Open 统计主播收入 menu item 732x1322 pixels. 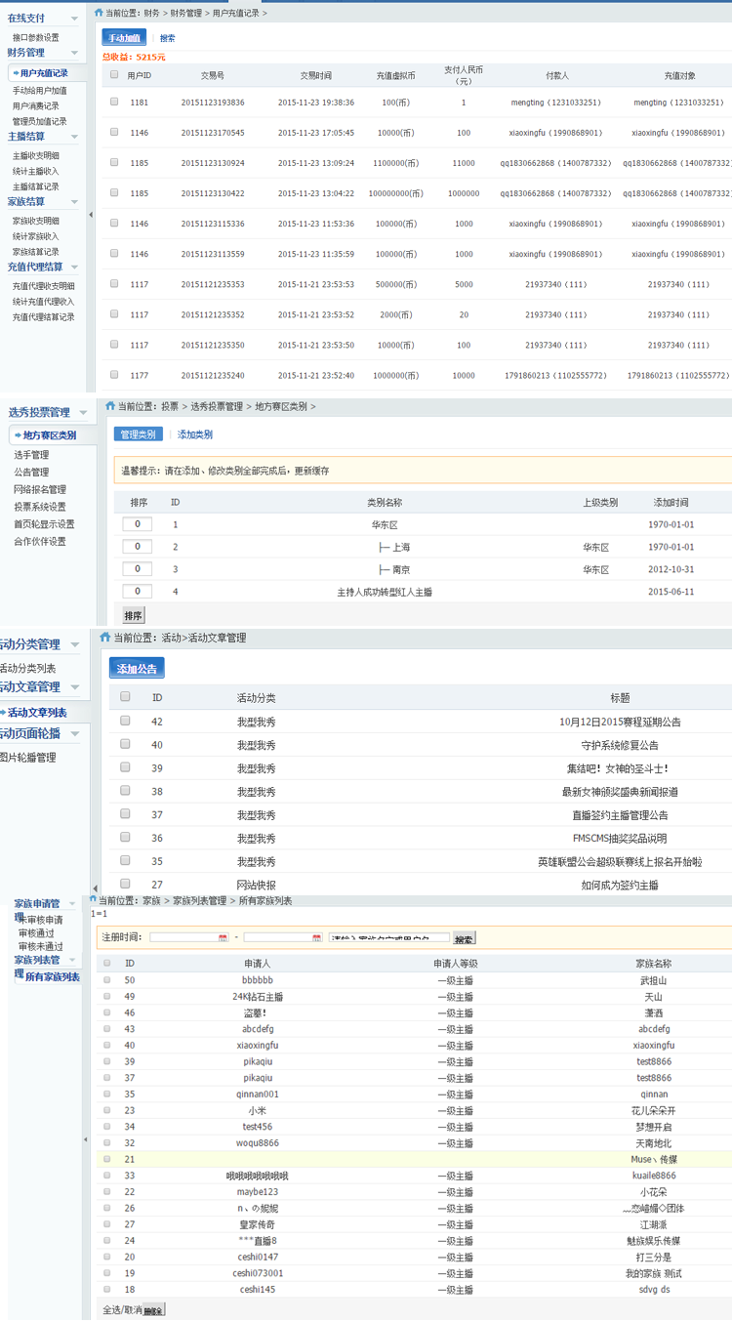(x=36, y=171)
